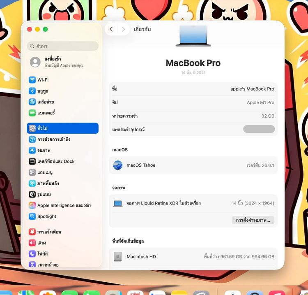Image resolution: width=308 pixels, height=295 pixels.
Task: Click the 32 GB memory value
Action: coord(268,116)
